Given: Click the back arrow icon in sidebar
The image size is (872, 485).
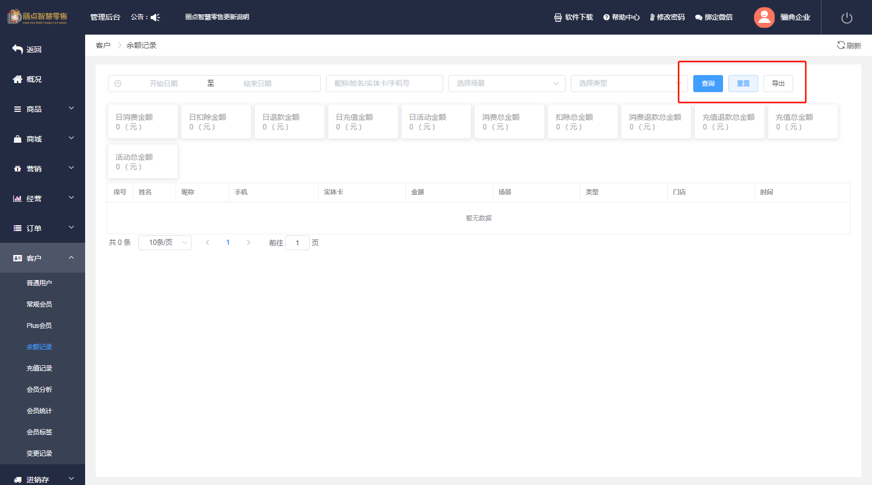Looking at the screenshot, I should tap(18, 49).
